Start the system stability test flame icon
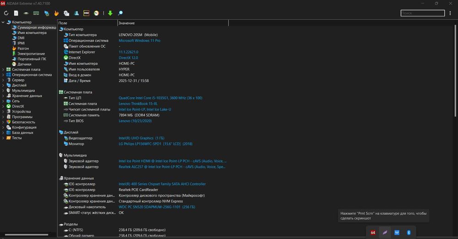Screen dimensions: 458x239 (56, 13)
